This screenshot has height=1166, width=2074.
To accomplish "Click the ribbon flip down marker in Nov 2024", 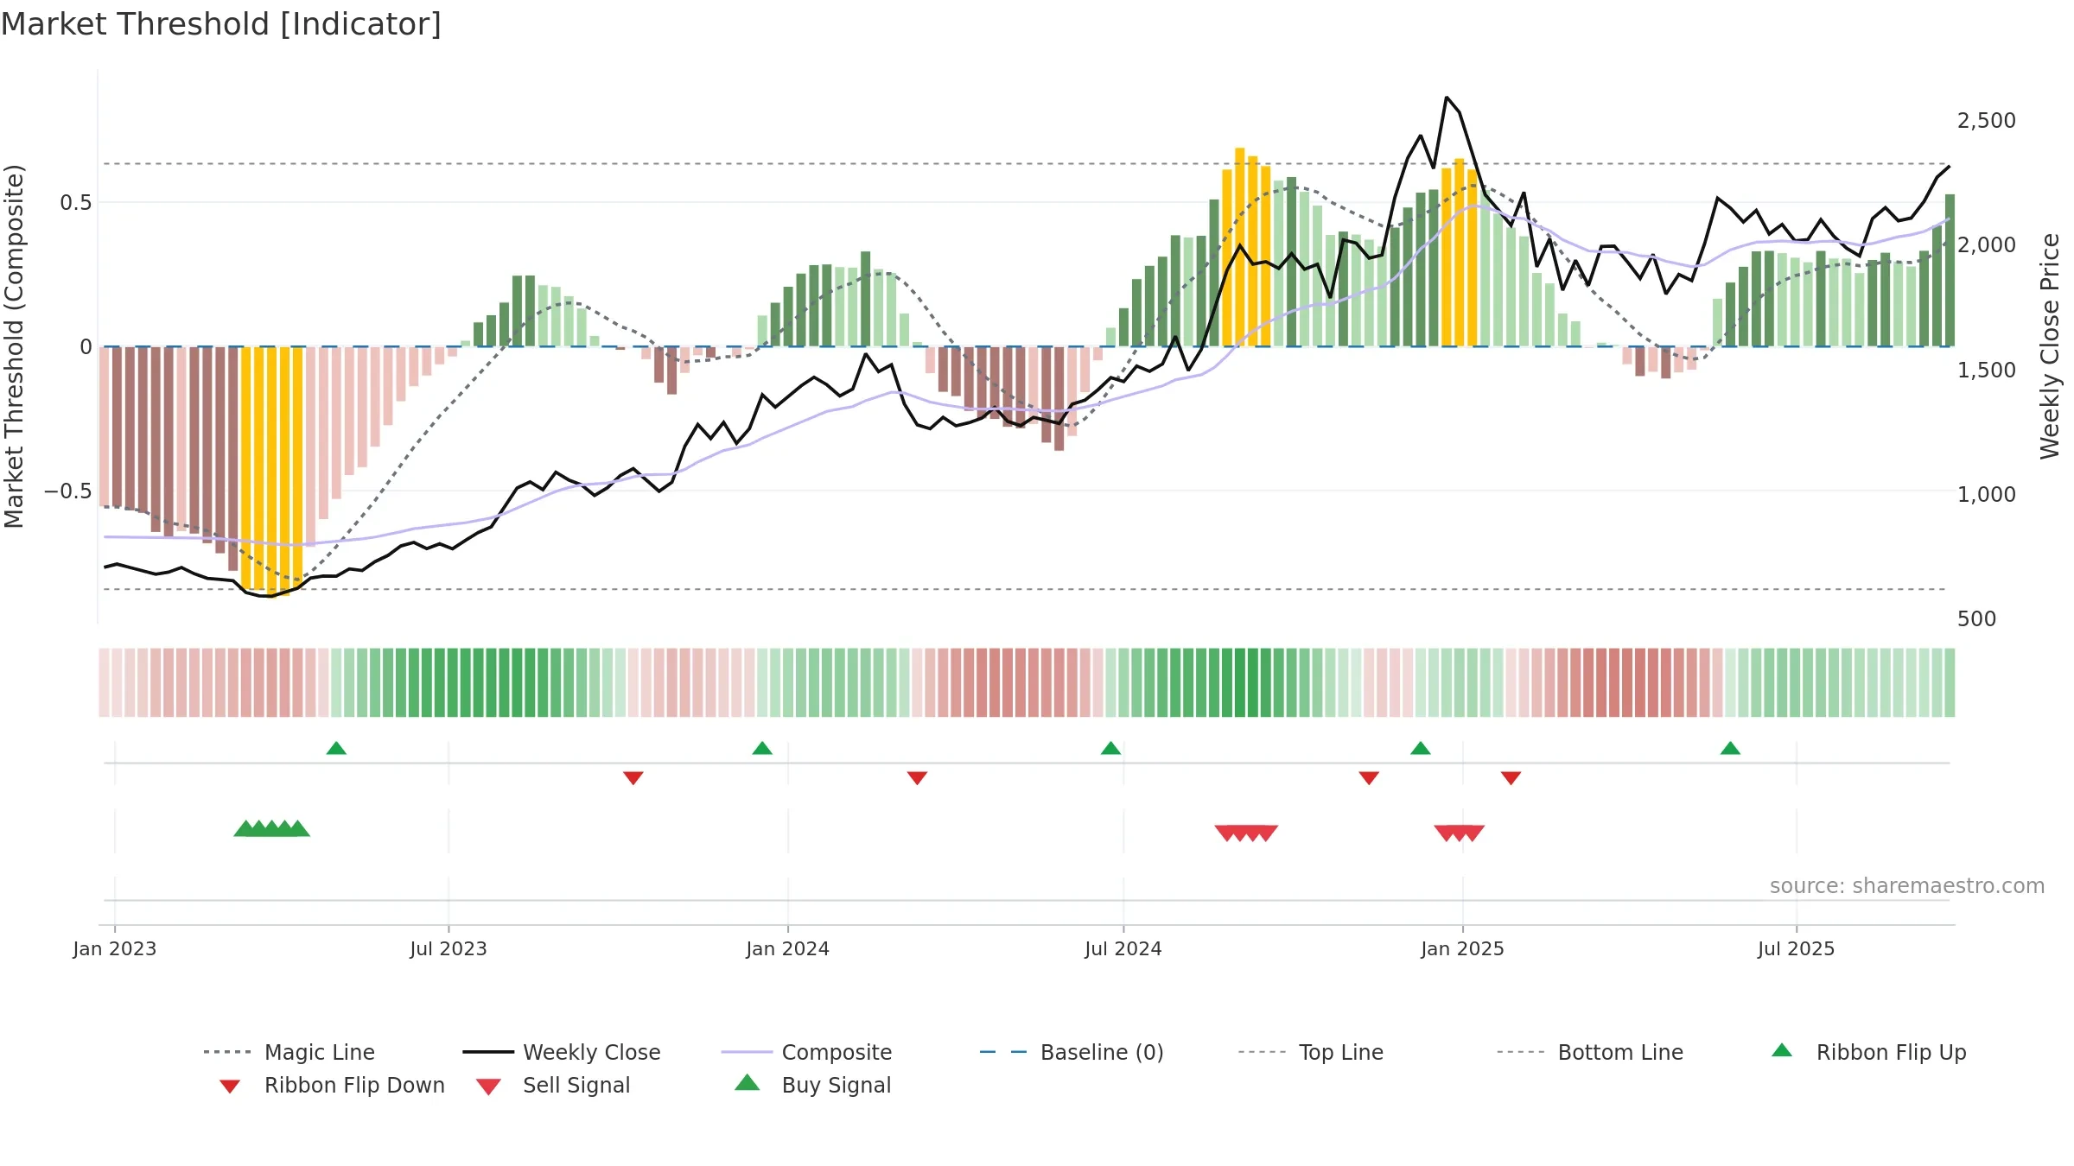I will coord(1369,778).
